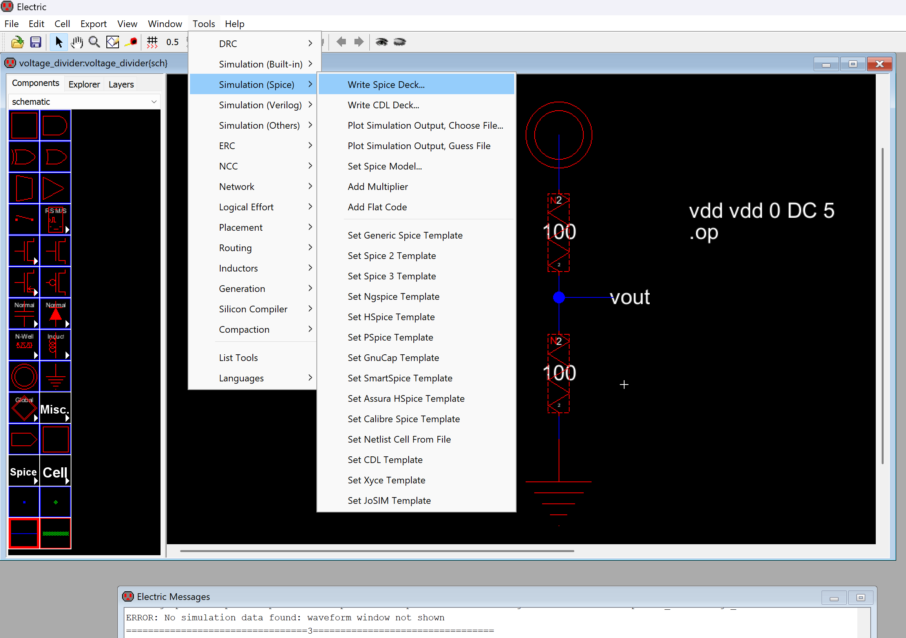
Task: Click the open eye See icon
Action: click(x=382, y=42)
